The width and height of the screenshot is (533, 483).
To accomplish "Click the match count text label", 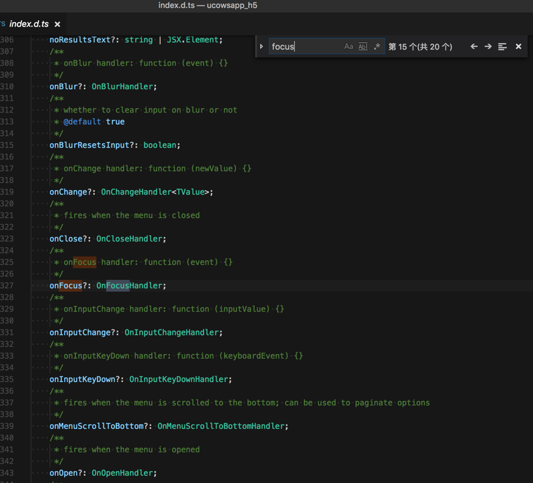I will (420, 47).
